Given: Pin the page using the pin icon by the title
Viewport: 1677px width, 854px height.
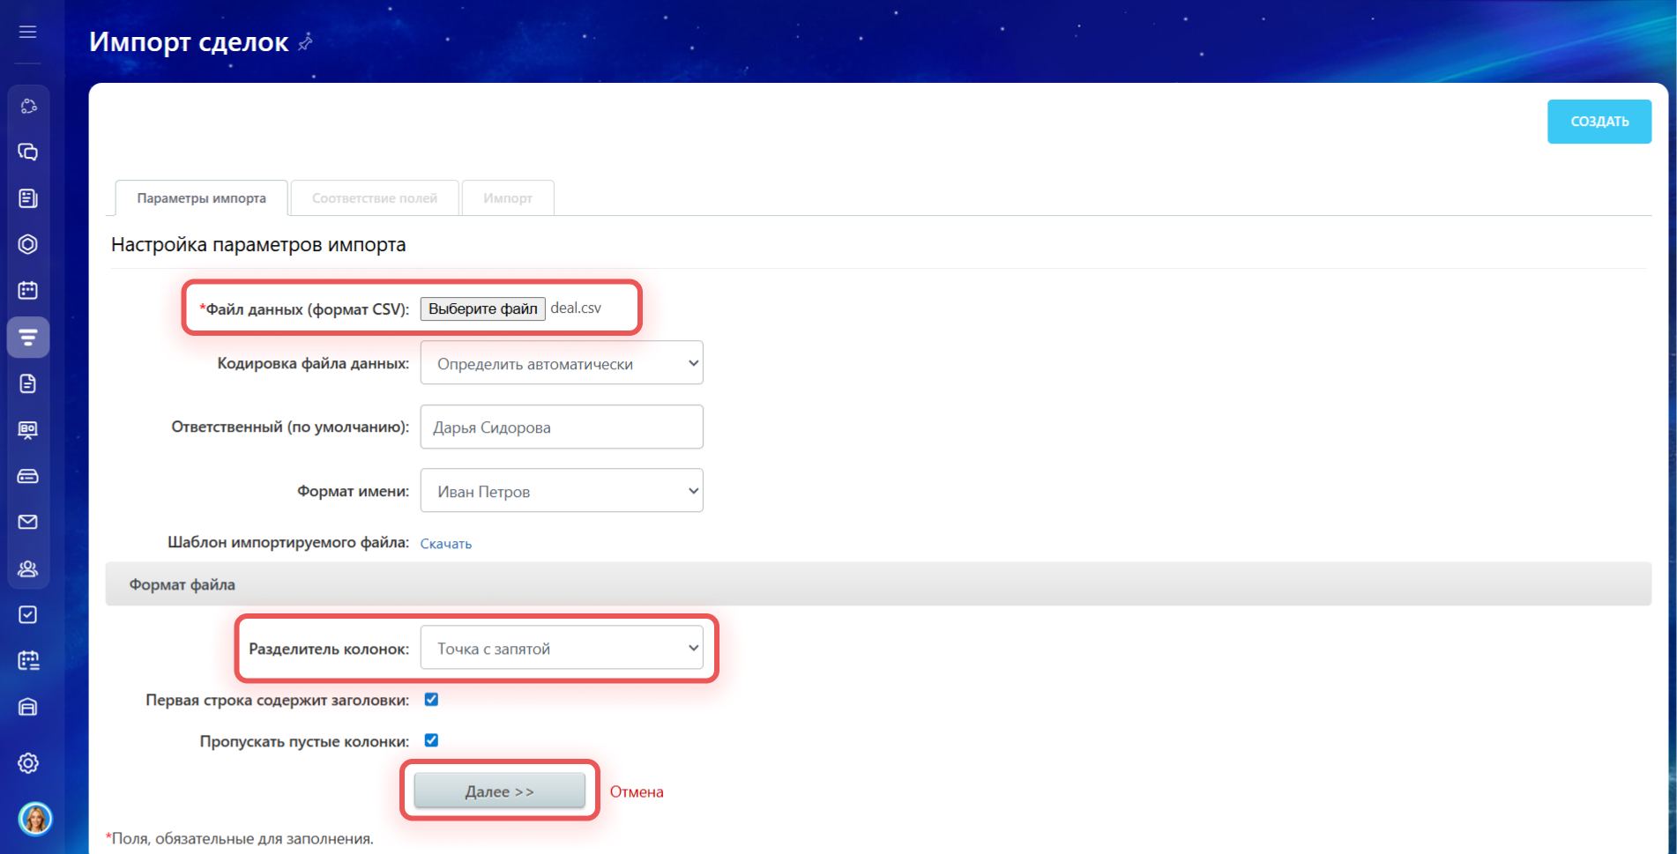Looking at the screenshot, I should pos(305,42).
